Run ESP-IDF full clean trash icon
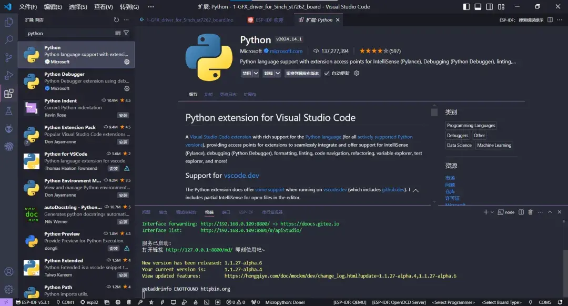This screenshot has width=568, height=306. click(x=129, y=302)
